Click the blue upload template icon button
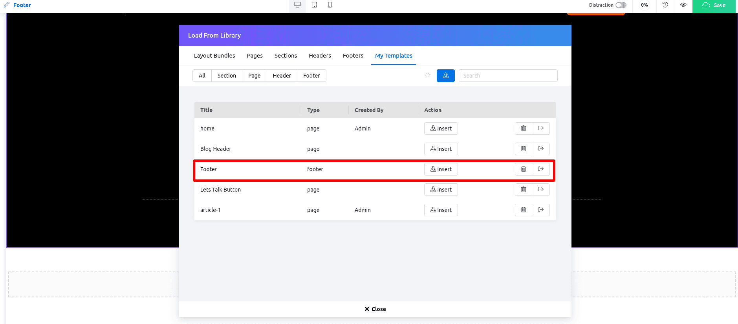The height and width of the screenshot is (324, 738). [x=446, y=76]
